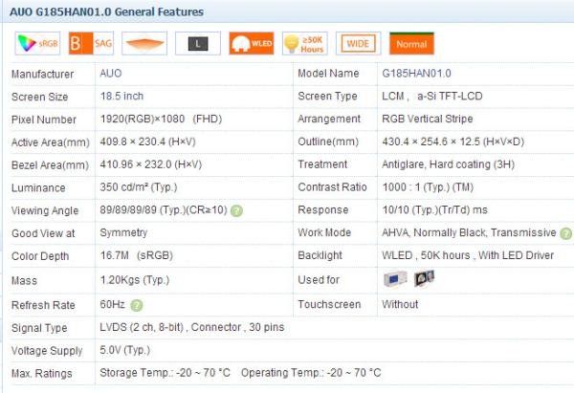This screenshot has height=393, width=574.
Task: Click the 430.4 × 254.6 × 12.5 outline value
Action: pyautogui.click(x=453, y=142)
